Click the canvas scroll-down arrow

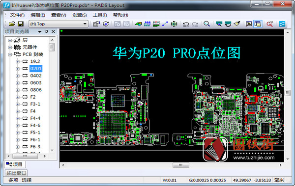coord(288,159)
